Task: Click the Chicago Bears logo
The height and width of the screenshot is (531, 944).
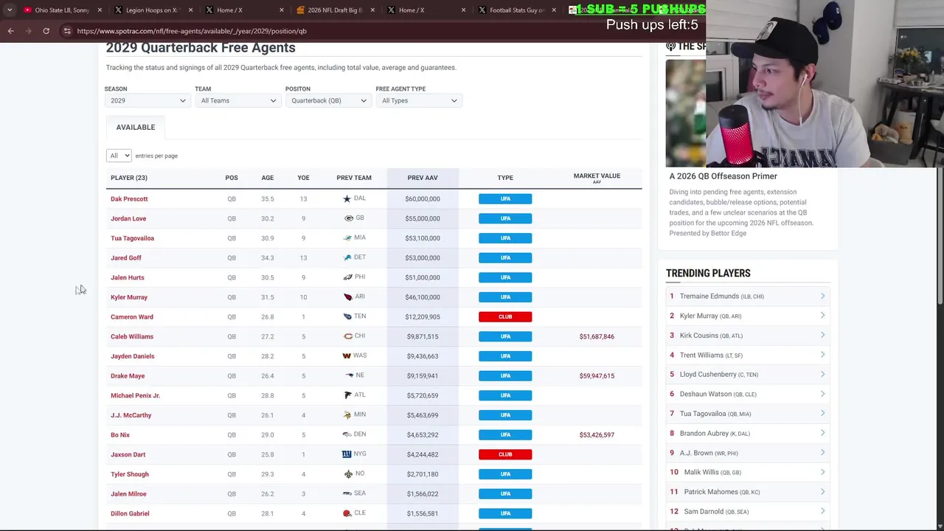Action: click(348, 336)
